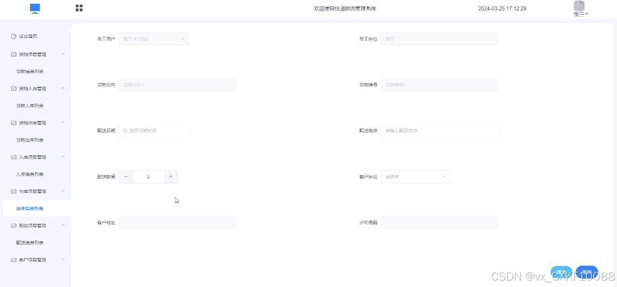Open 货物信息列表 in the sidebar
The height and width of the screenshot is (287, 617).
[29, 72]
